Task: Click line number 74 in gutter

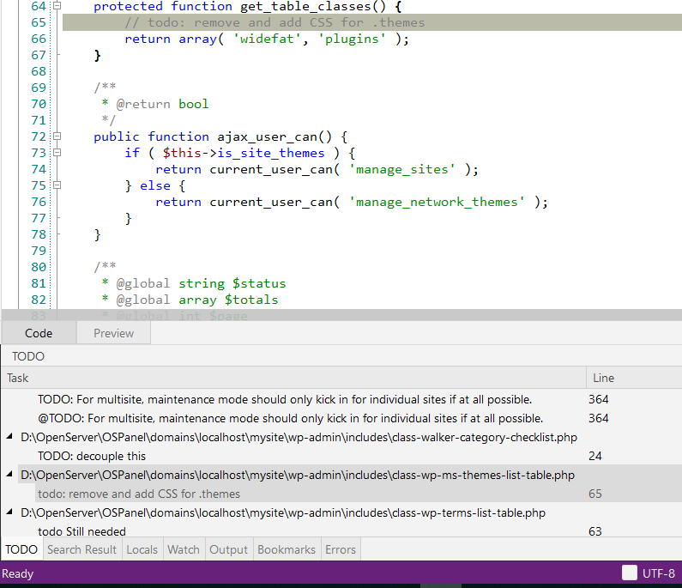Action: [39, 169]
